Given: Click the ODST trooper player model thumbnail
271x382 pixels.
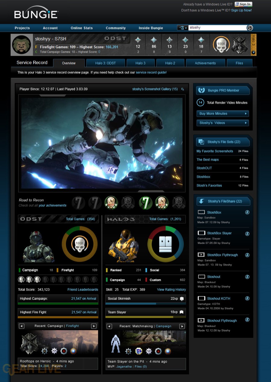Looking at the screenshot, I should click(38, 246).
